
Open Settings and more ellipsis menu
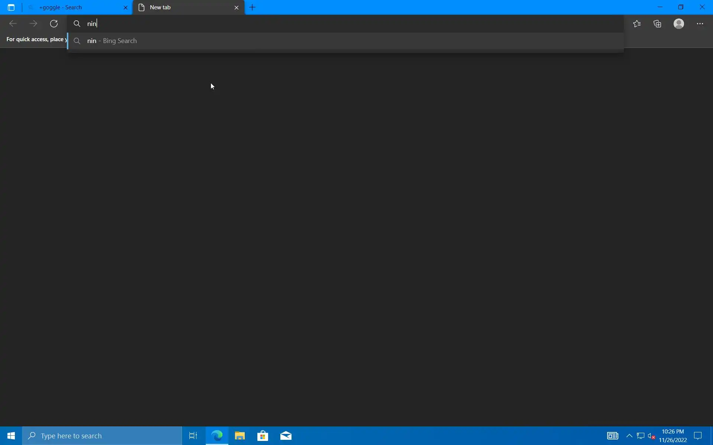point(700,24)
